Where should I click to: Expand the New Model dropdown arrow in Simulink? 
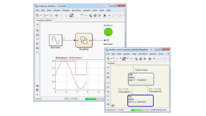[40, 15]
